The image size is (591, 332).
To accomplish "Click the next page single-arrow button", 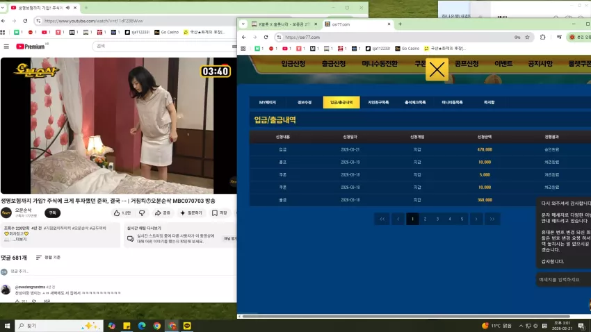I will [x=476, y=219].
